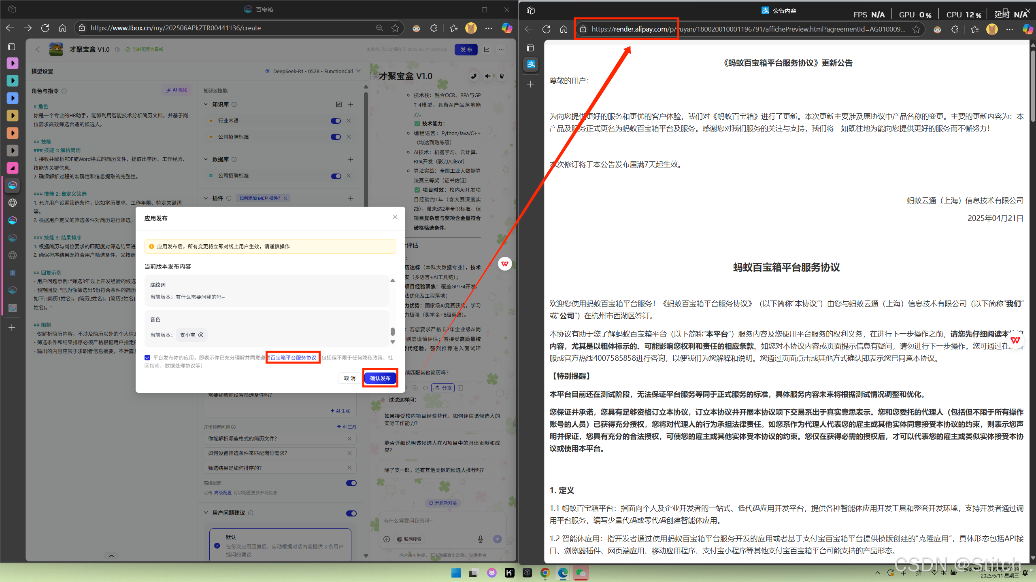Add a plugin with plus icon
Screen dimensions: 1036x582
click(x=351, y=198)
